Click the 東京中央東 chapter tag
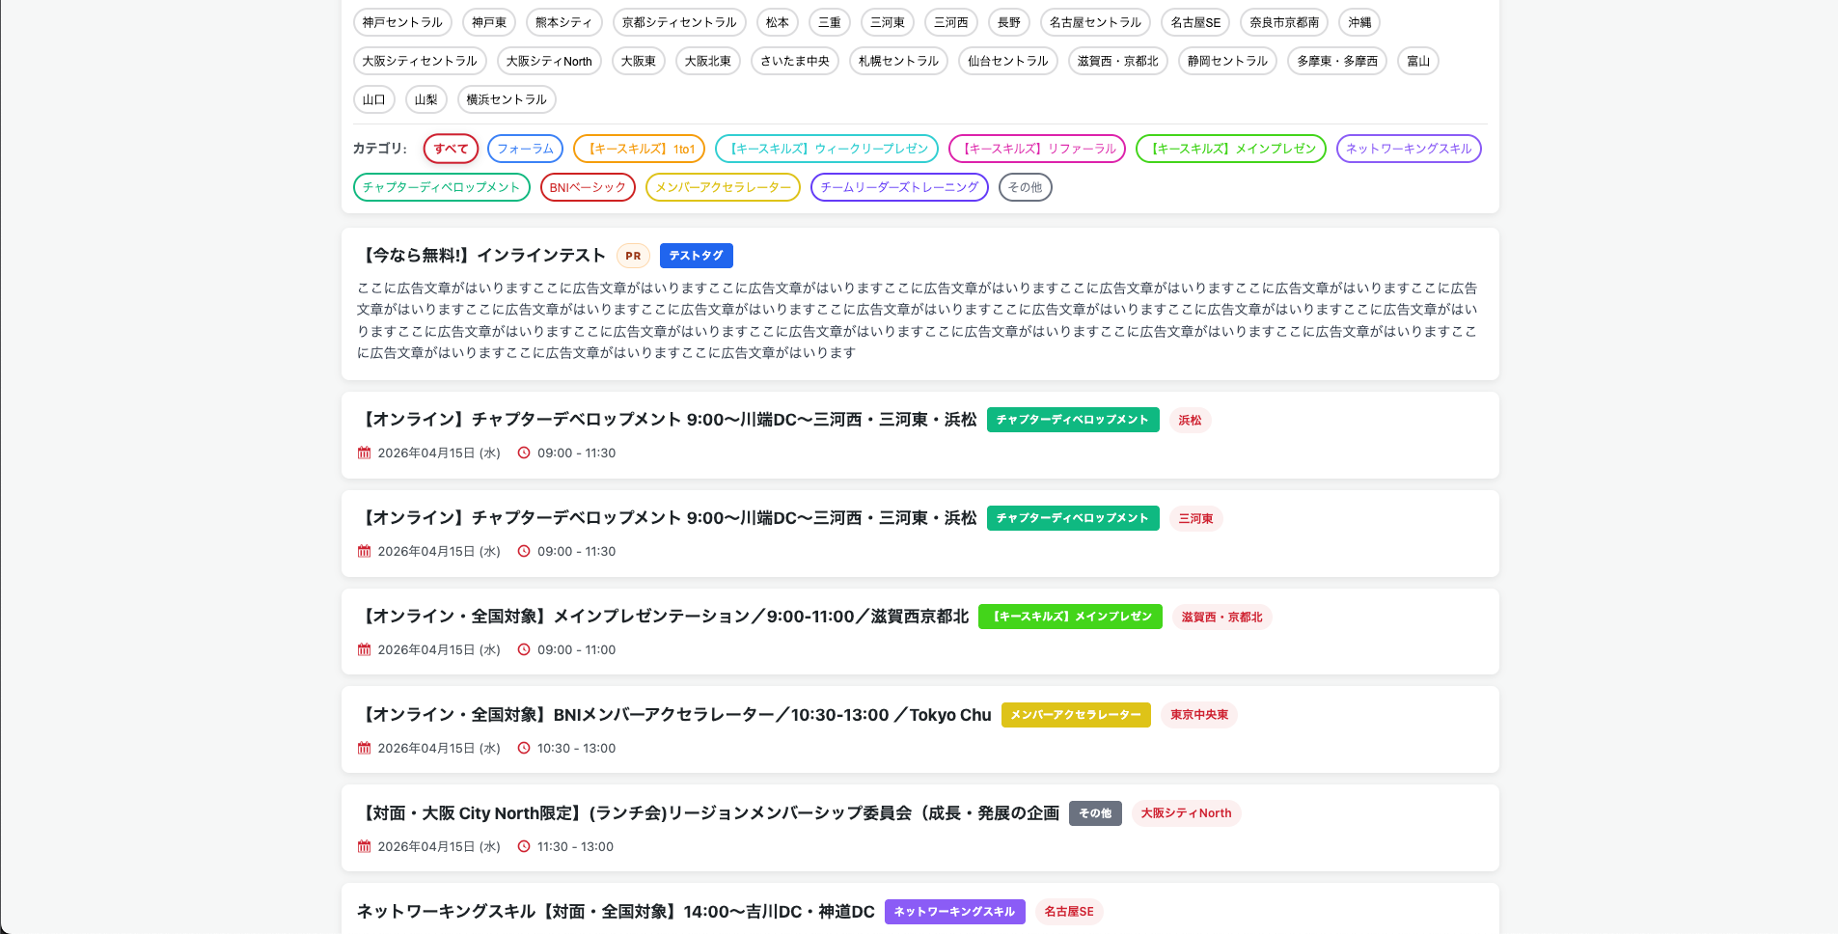 pyautogui.click(x=1198, y=715)
